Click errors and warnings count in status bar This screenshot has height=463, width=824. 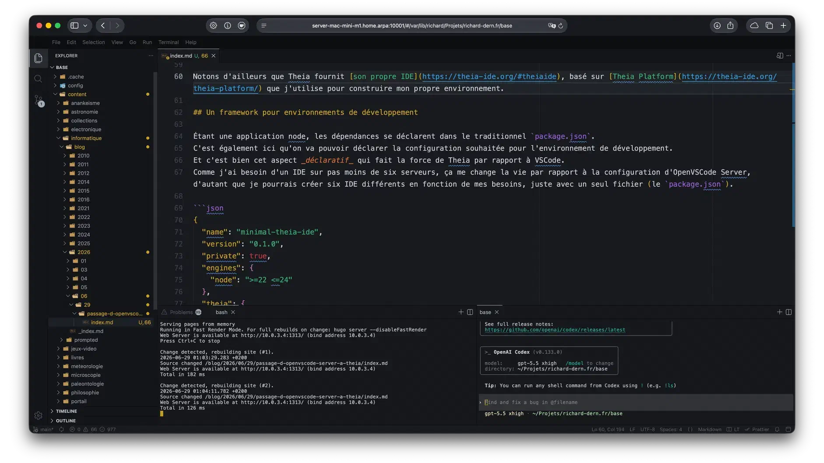coord(92,429)
